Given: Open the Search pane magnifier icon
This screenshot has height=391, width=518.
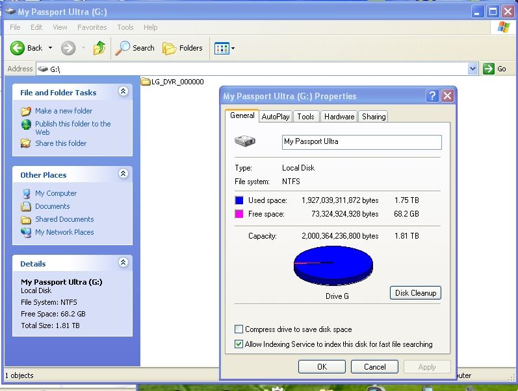Looking at the screenshot, I should (123, 48).
